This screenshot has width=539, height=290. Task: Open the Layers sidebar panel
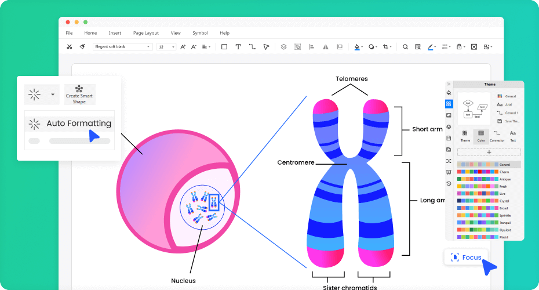click(x=449, y=126)
